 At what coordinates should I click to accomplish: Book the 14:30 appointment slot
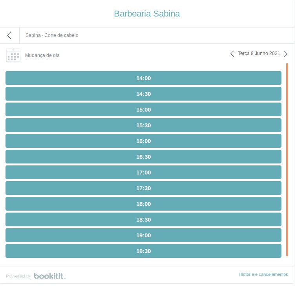[143, 94]
